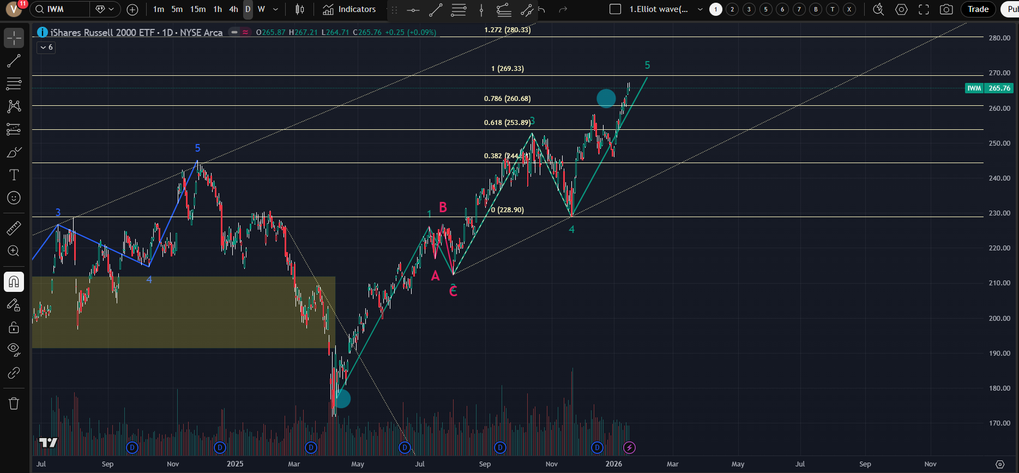Image resolution: width=1019 pixels, height=473 pixels.
Task: Open the Fibonacci tools in left sidebar
Action: [14, 83]
